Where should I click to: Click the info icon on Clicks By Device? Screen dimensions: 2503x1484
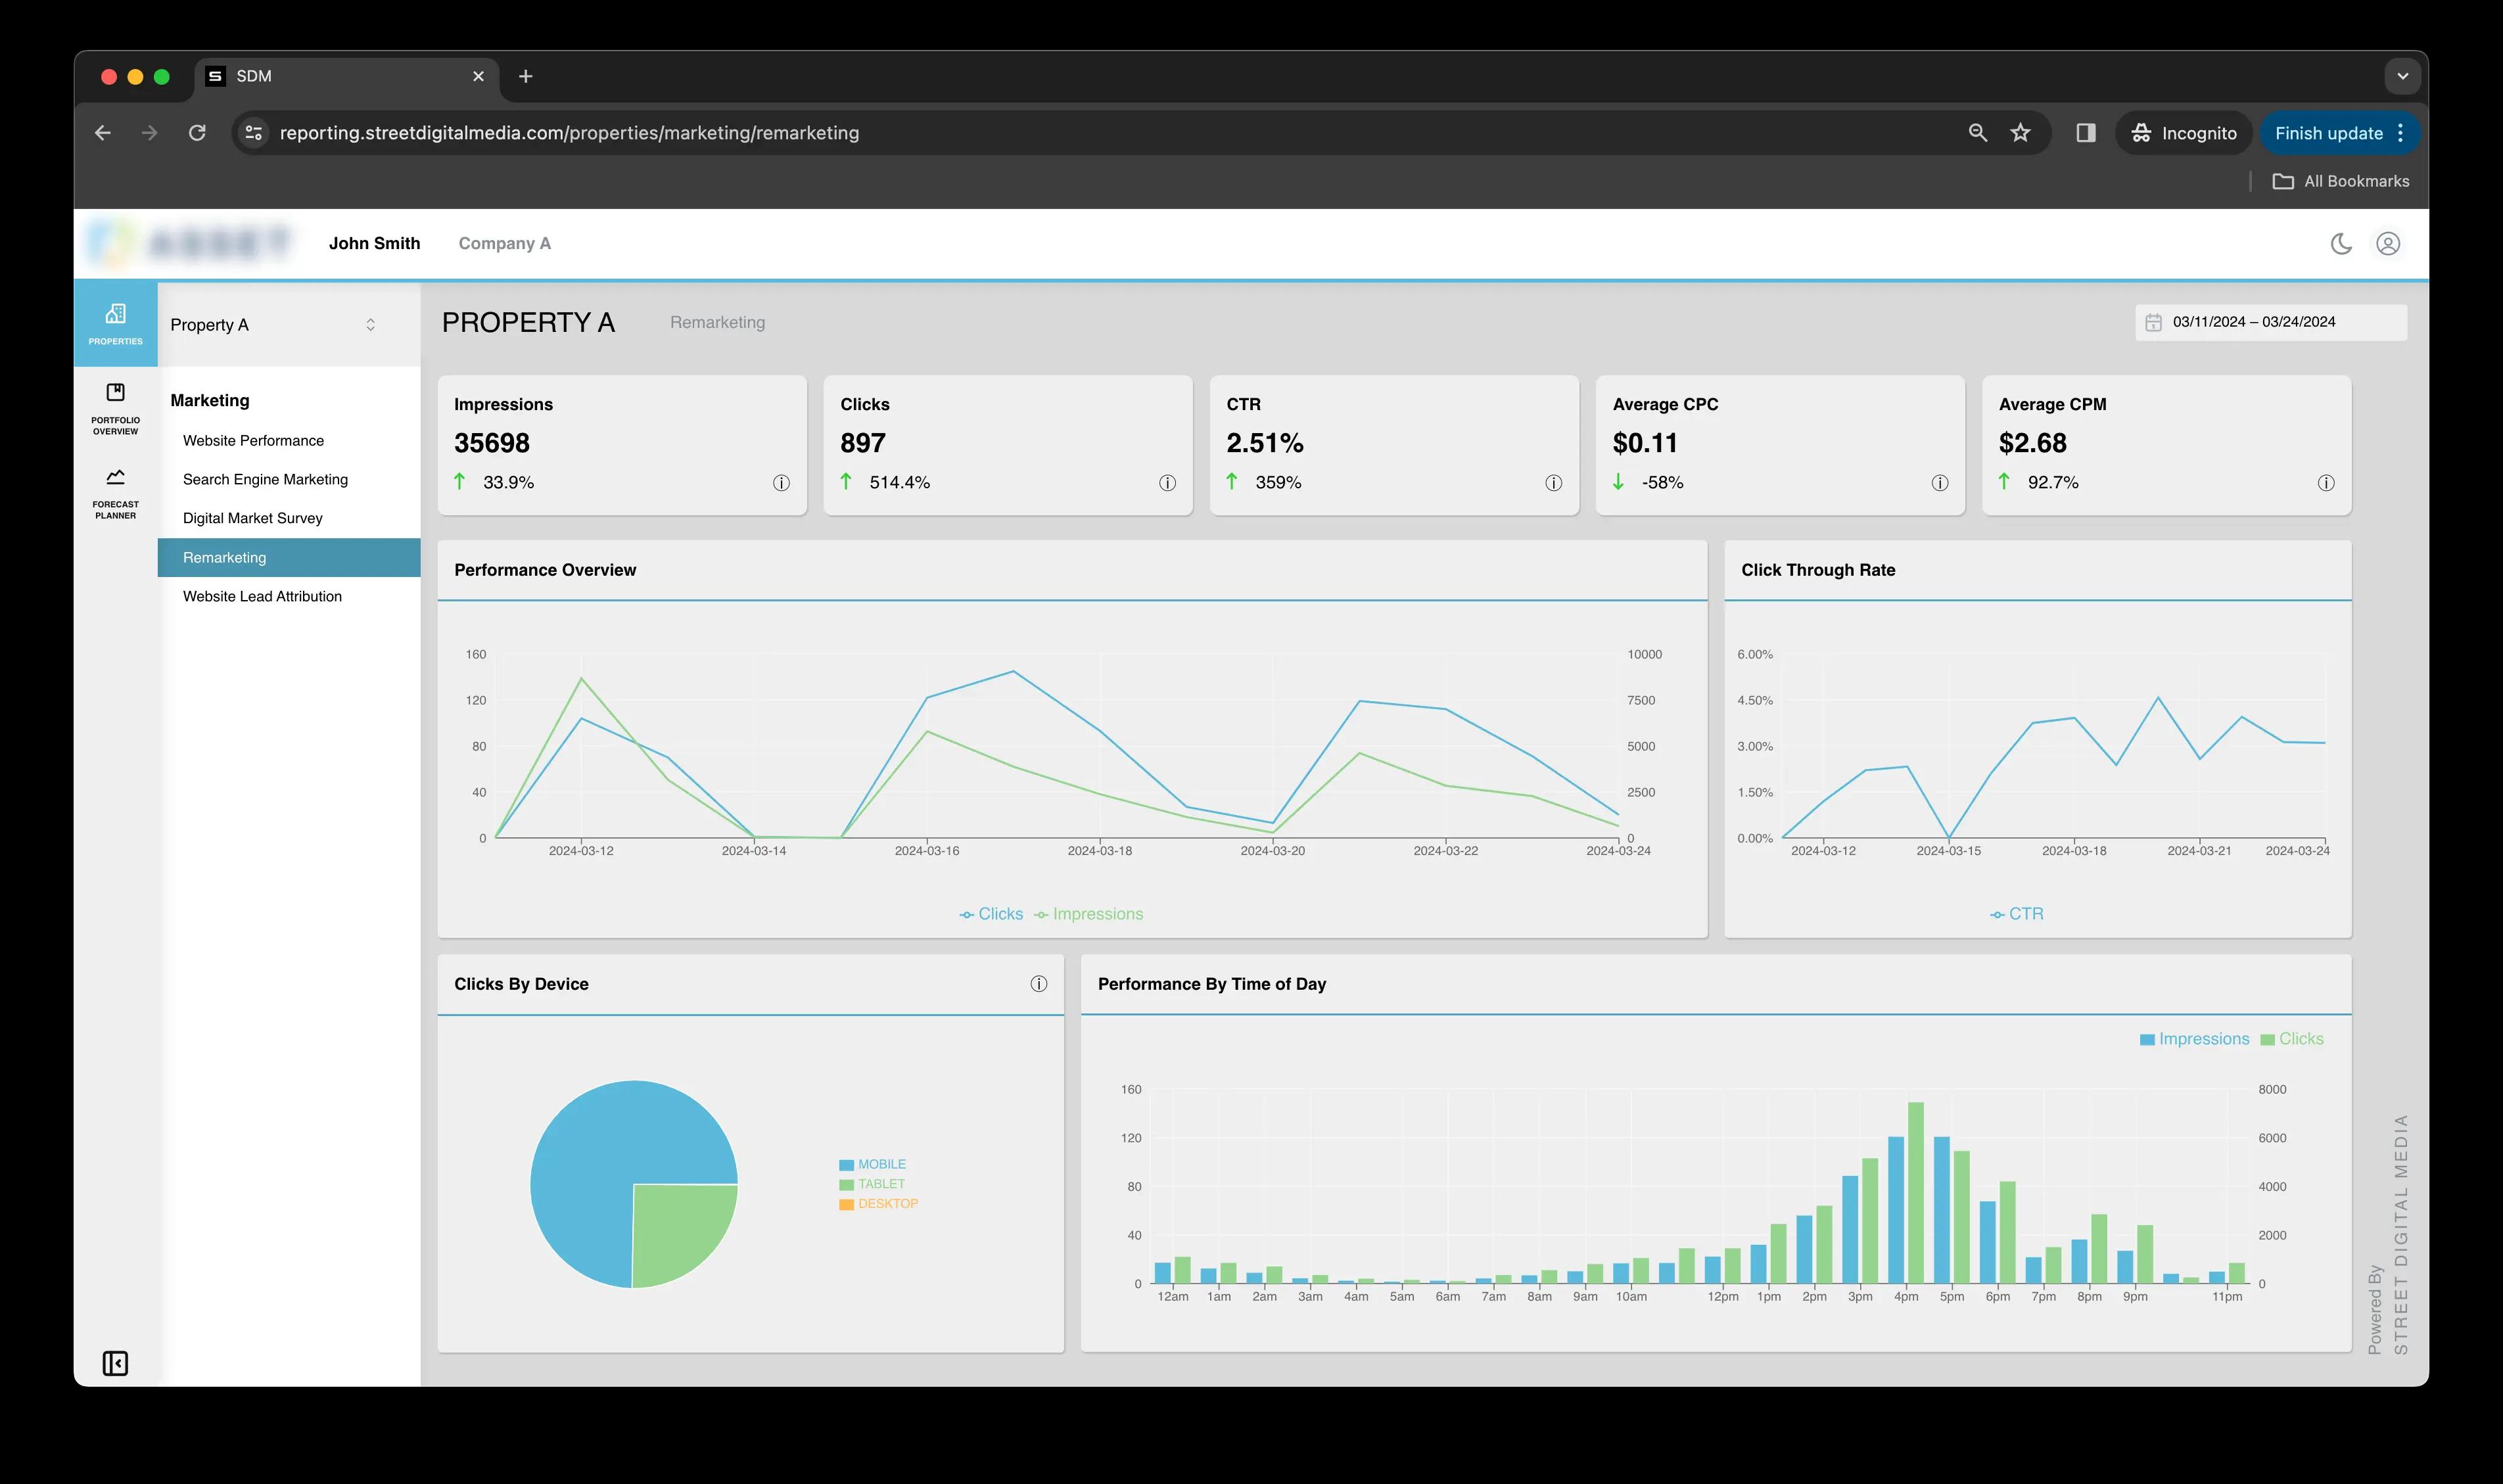point(1039,984)
